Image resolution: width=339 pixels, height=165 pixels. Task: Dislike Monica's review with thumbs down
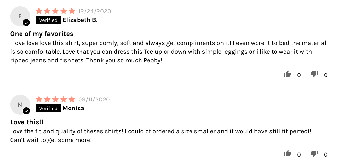coord(314,154)
